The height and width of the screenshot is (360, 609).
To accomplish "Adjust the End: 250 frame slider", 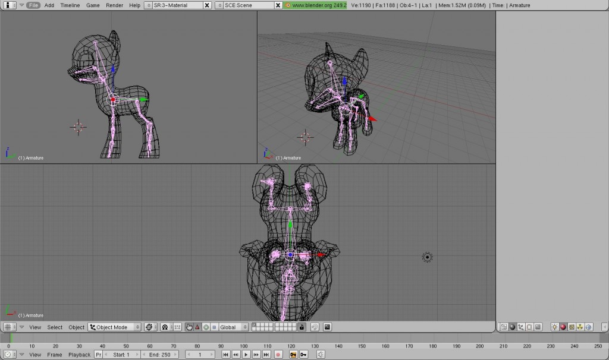I will tap(159, 354).
